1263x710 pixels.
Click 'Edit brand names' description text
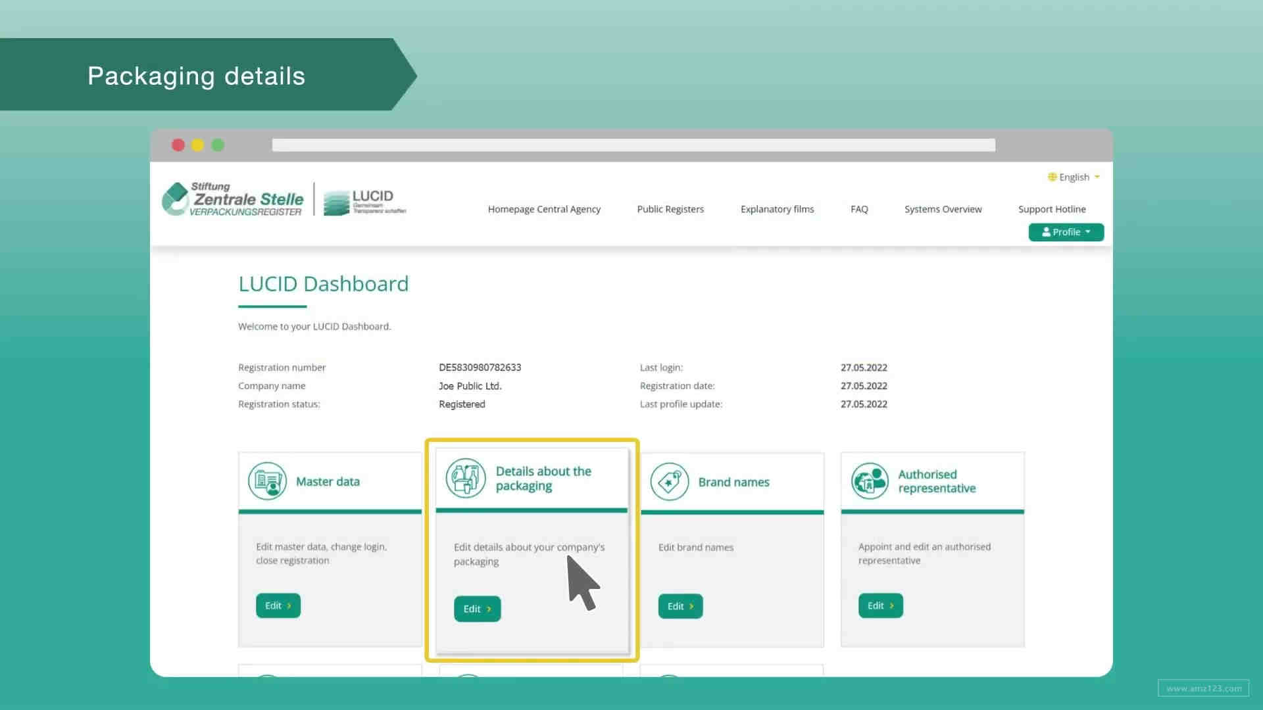(x=695, y=547)
